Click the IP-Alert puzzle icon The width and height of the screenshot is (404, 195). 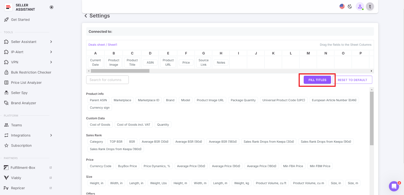click(x=6, y=52)
